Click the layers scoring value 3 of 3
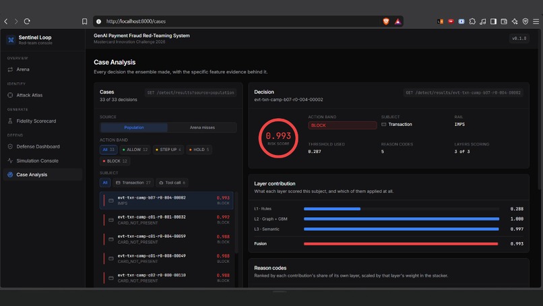The width and height of the screenshot is (543, 306). point(462,152)
